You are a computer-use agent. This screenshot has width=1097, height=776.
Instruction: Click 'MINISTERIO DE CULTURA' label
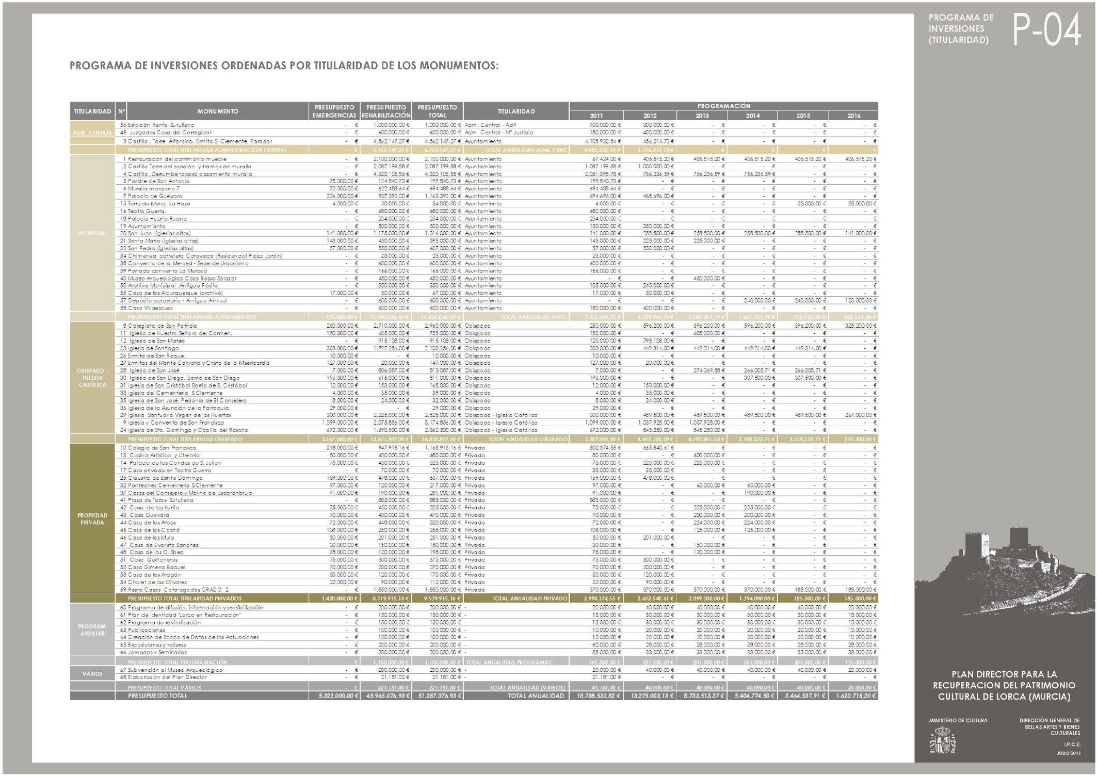coord(958,720)
